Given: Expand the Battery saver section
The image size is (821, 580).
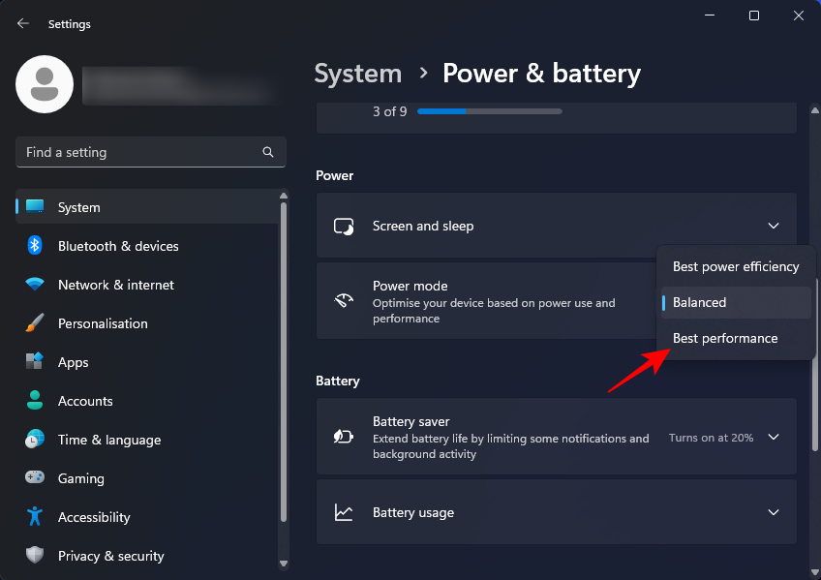Looking at the screenshot, I should coord(774,437).
